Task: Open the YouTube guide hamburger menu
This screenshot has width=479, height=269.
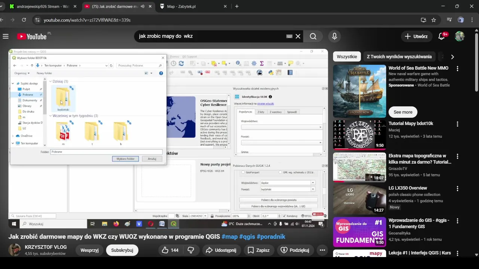Action: click(x=6, y=36)
